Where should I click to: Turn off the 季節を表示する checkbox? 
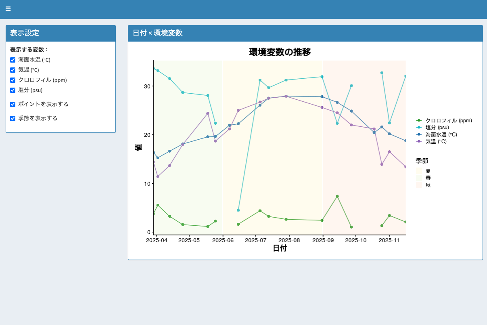(13, 118)
